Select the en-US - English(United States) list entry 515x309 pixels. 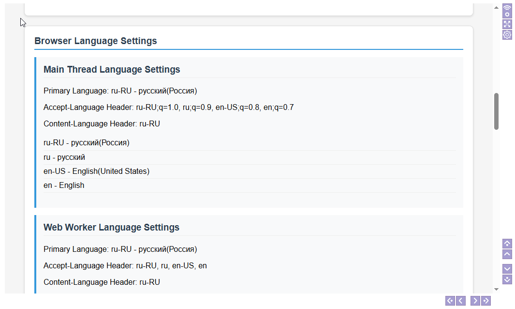click(97, 171)
